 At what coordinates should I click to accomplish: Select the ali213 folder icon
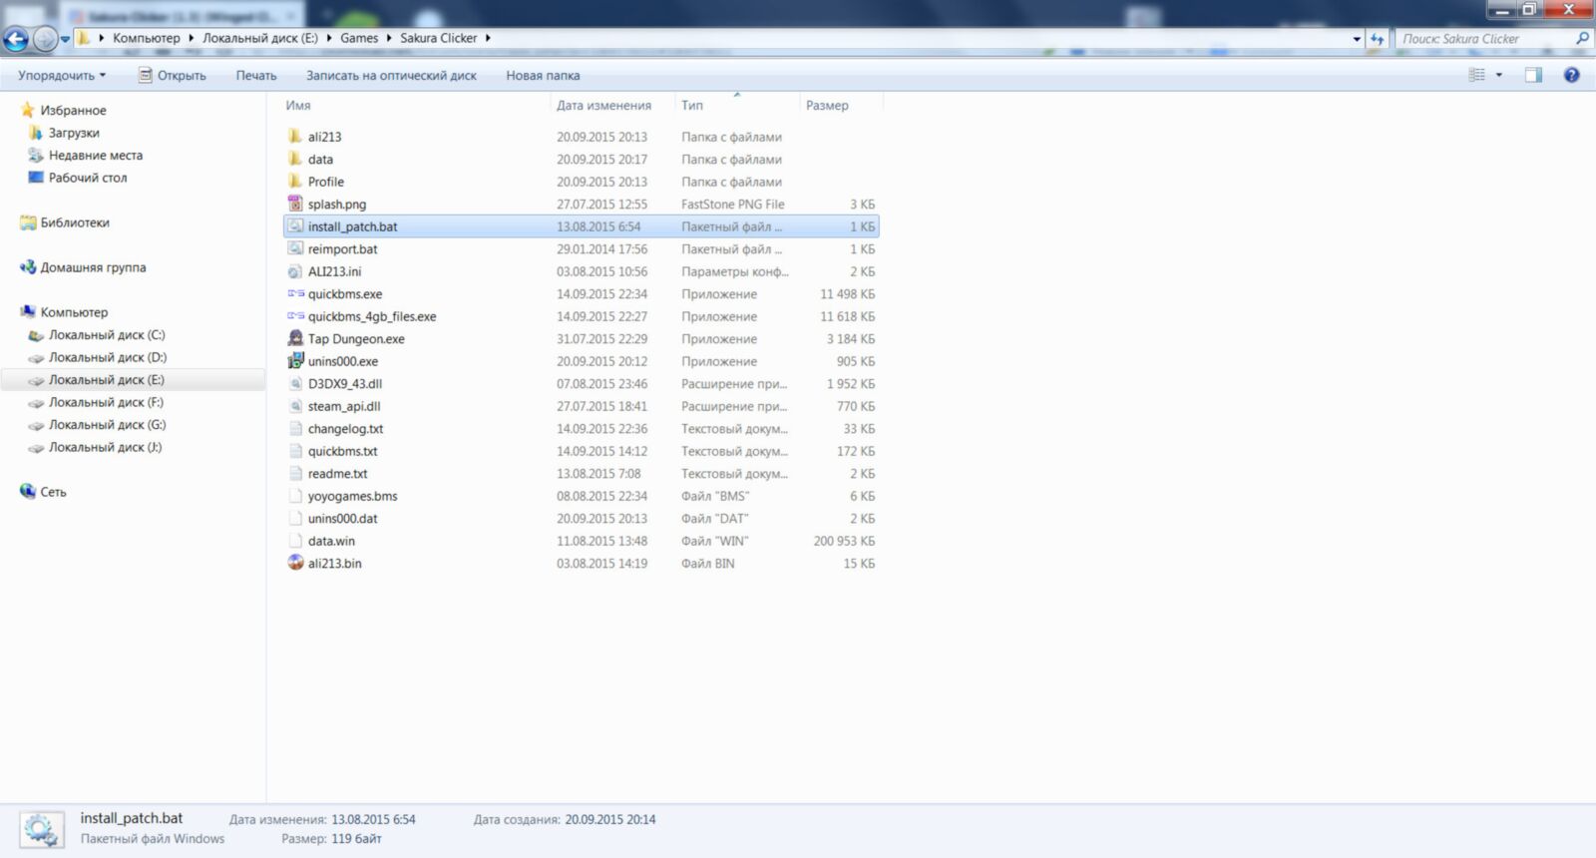click(295, 137)
